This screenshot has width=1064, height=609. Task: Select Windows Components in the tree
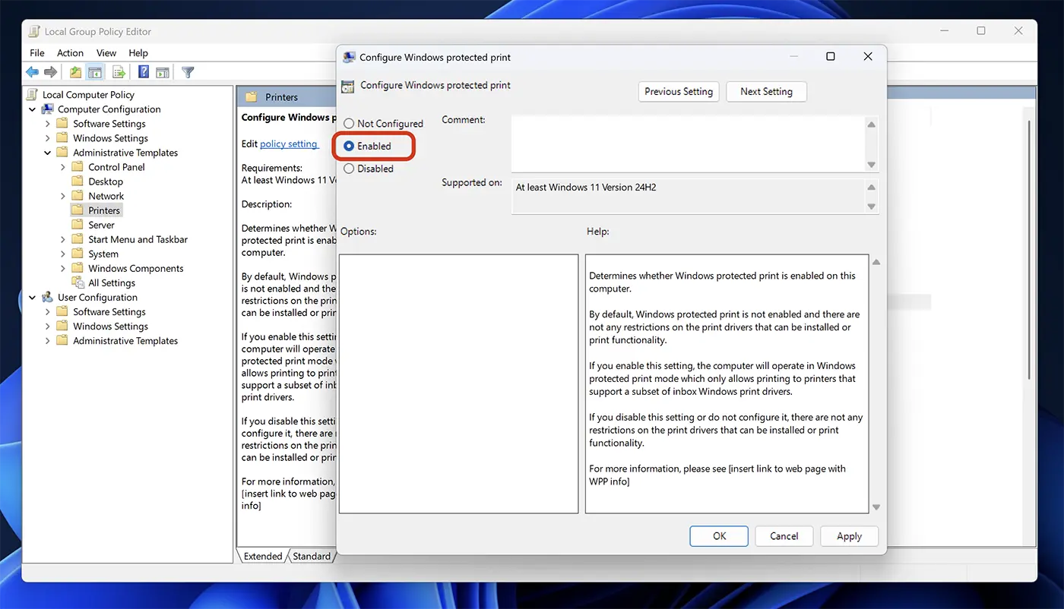(135, 269)
